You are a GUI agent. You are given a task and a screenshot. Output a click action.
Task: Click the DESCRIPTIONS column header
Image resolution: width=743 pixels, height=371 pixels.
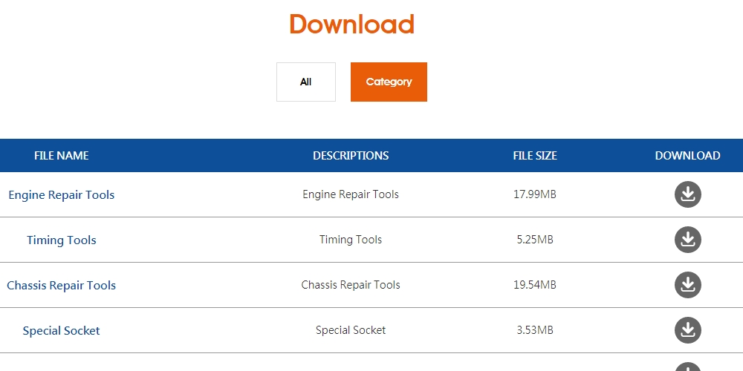(x=351, y=156)
